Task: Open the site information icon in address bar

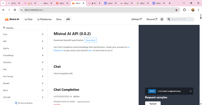Action: (22, 10)
